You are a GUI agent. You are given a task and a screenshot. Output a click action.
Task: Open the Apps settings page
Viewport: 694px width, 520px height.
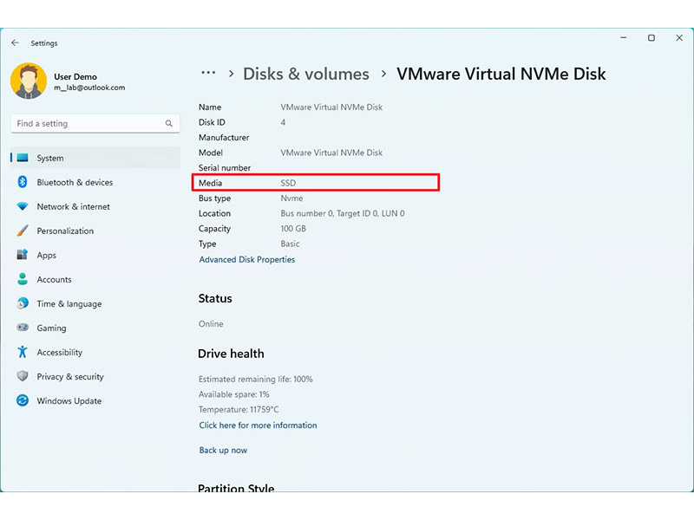coord(95,255)
